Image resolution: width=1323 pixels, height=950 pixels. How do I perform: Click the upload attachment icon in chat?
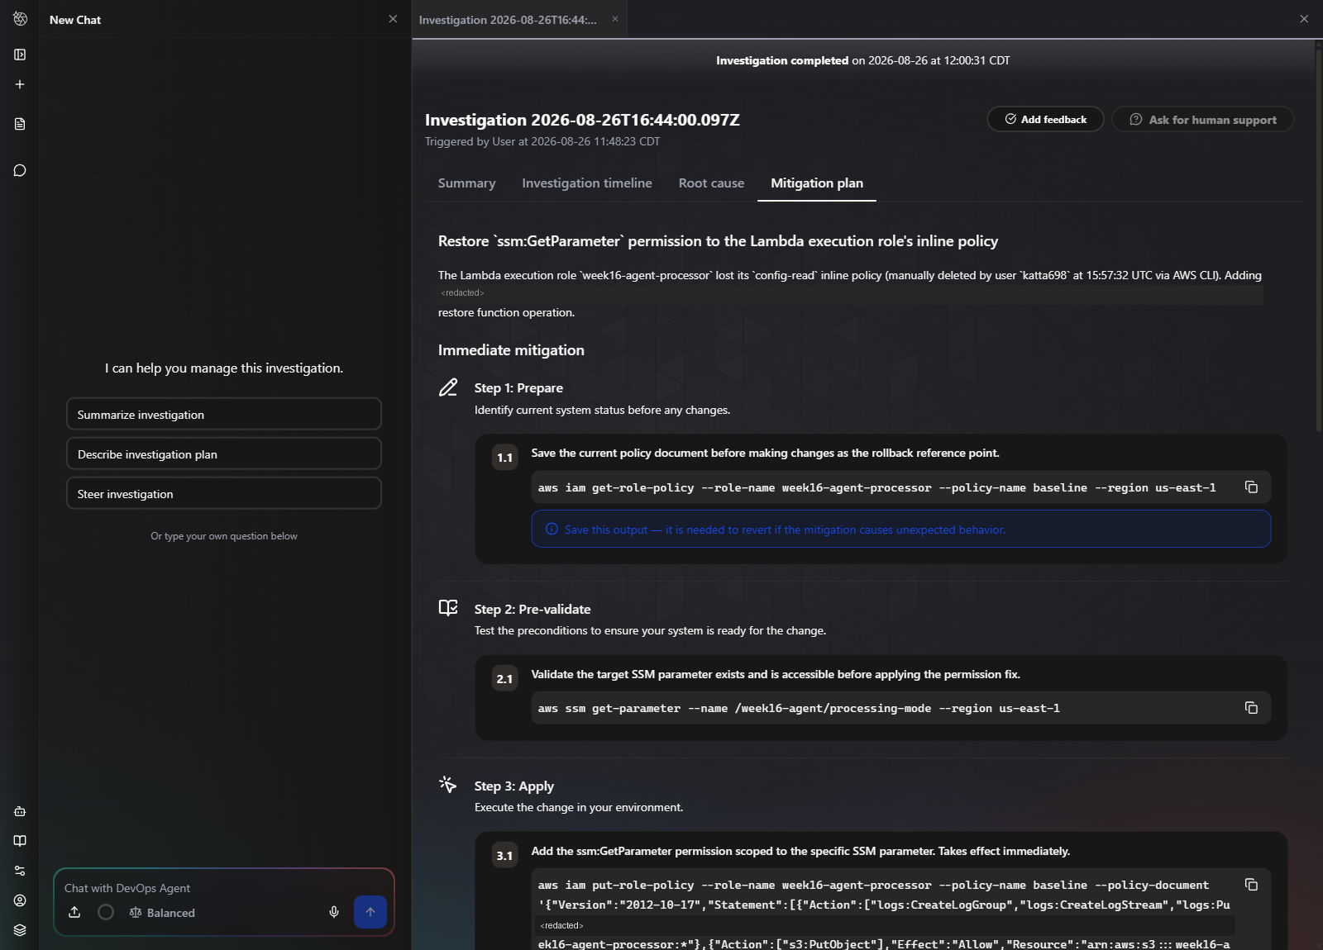(74, 912)
